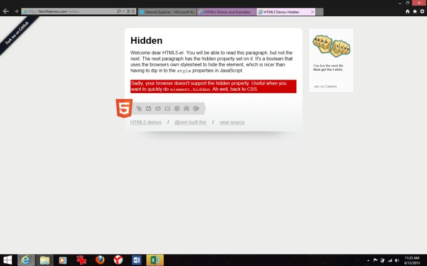Click the HTML5 shield logo badge
This screenshot has width=427, height=266.
pos(124,108)
